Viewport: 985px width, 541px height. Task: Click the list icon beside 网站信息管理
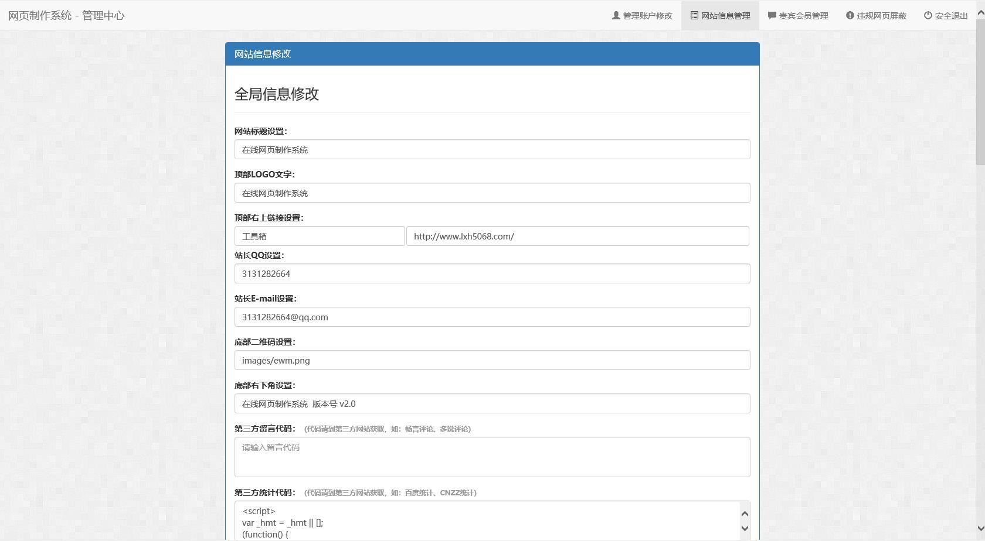tap(694, 15)
